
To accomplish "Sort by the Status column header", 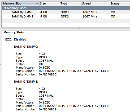I will (x=119, y=3).
